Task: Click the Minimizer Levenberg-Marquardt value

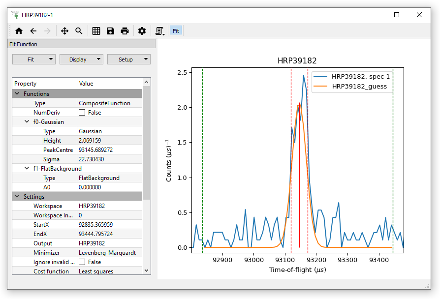Action: 109,253
